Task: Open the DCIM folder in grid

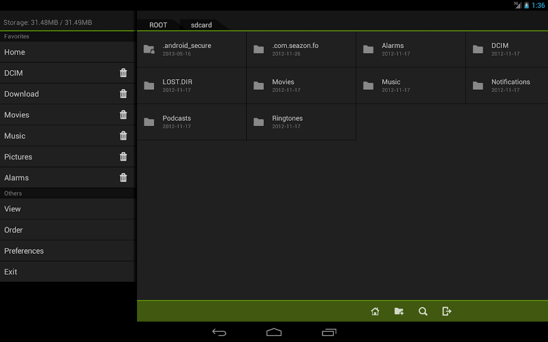Action: click(x=507, y=49)
